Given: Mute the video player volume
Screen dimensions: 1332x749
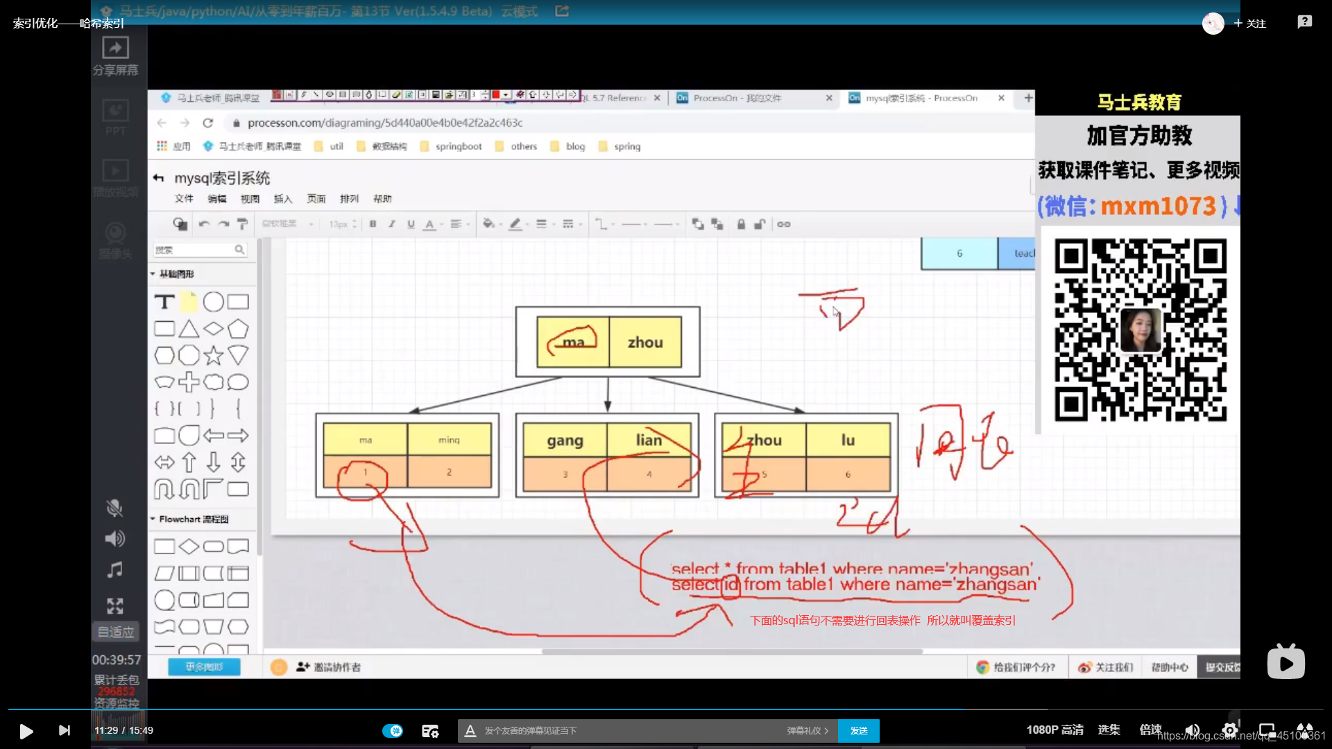Looking at the screenshot, I should (x=1193, y=730).
